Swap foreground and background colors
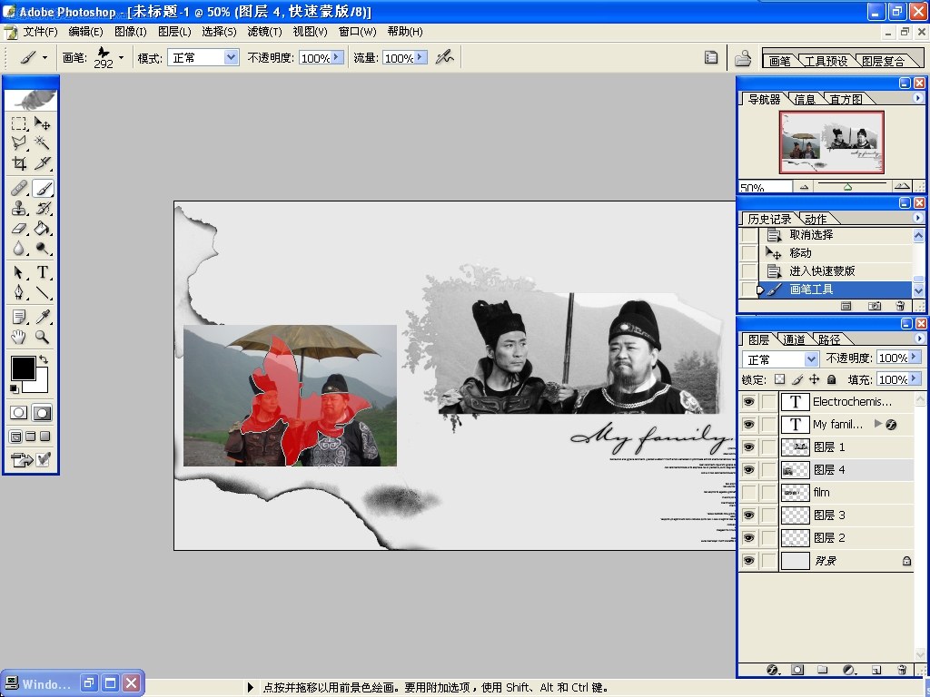Screen dimensions: 930x697 44,359
